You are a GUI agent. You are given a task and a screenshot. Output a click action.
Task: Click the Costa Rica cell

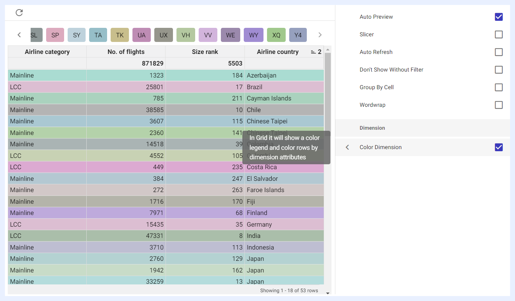coord(284,167)
